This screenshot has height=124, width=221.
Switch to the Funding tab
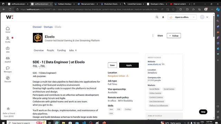[x=61, y=50]
